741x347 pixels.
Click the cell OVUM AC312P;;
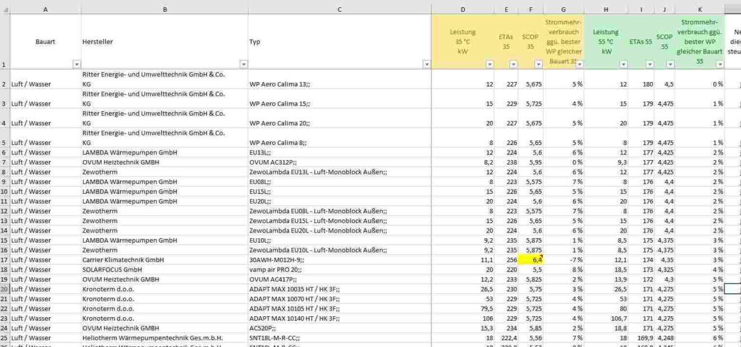(340, 162)
